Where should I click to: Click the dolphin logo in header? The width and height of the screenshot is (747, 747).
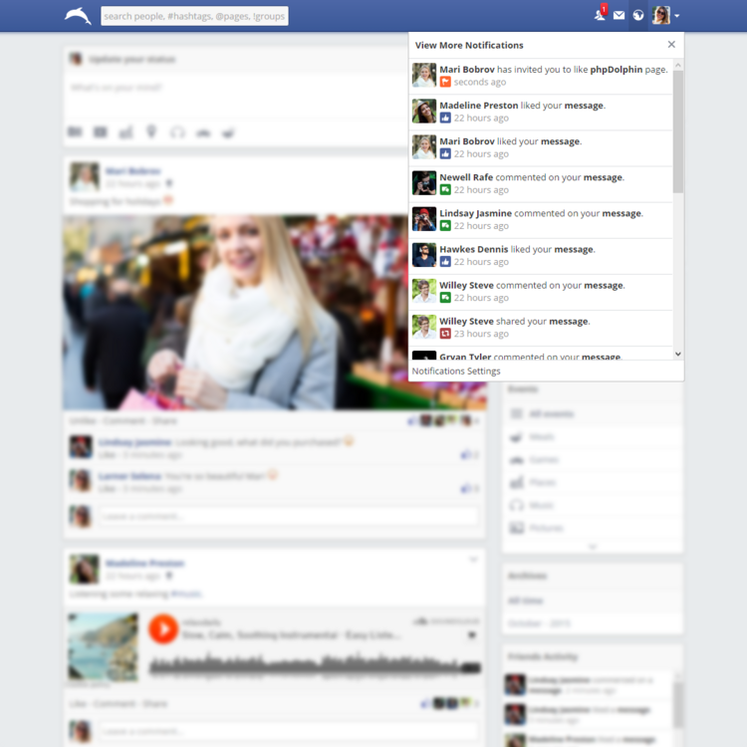pyautogui.click(x=78, y=16)
